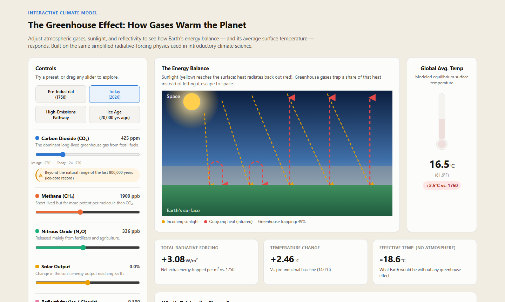Click the green Nitrous Oxide color marker
The width and height of the screenshot is (505, 302).
coord(37,231)
